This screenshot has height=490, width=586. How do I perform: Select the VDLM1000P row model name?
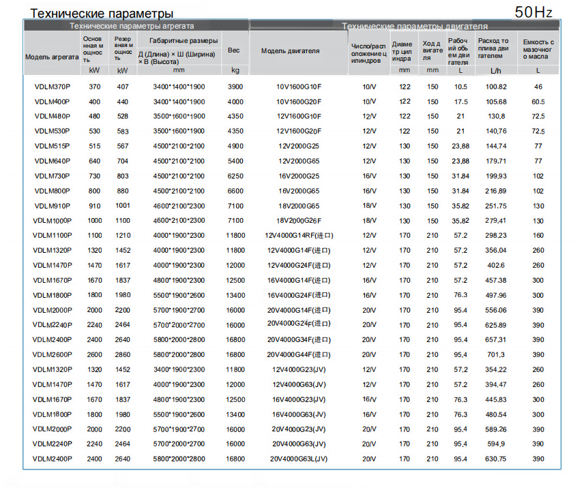coord(53,221)
